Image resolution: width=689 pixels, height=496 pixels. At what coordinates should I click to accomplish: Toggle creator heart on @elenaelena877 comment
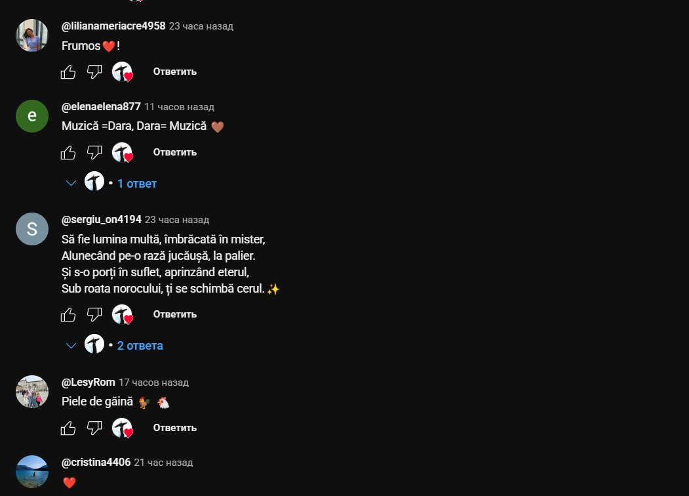(x=122, y=153)
